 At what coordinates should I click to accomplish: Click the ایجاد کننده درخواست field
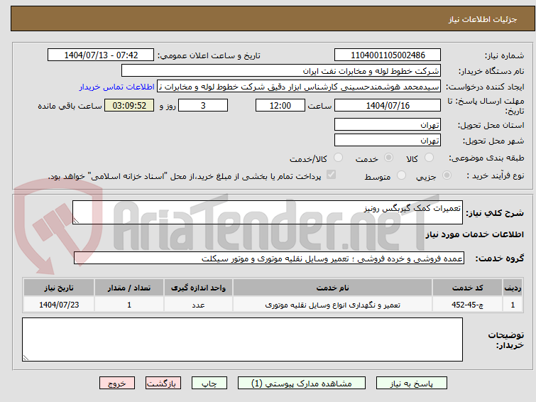point(299,87)
